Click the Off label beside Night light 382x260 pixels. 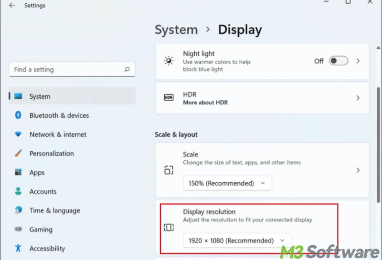318,61
